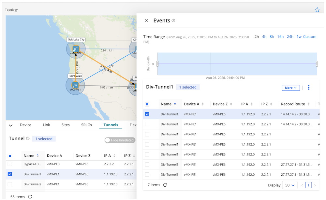326x200 pixels.
Task: Open Events help icon
Action: point(173,20)
